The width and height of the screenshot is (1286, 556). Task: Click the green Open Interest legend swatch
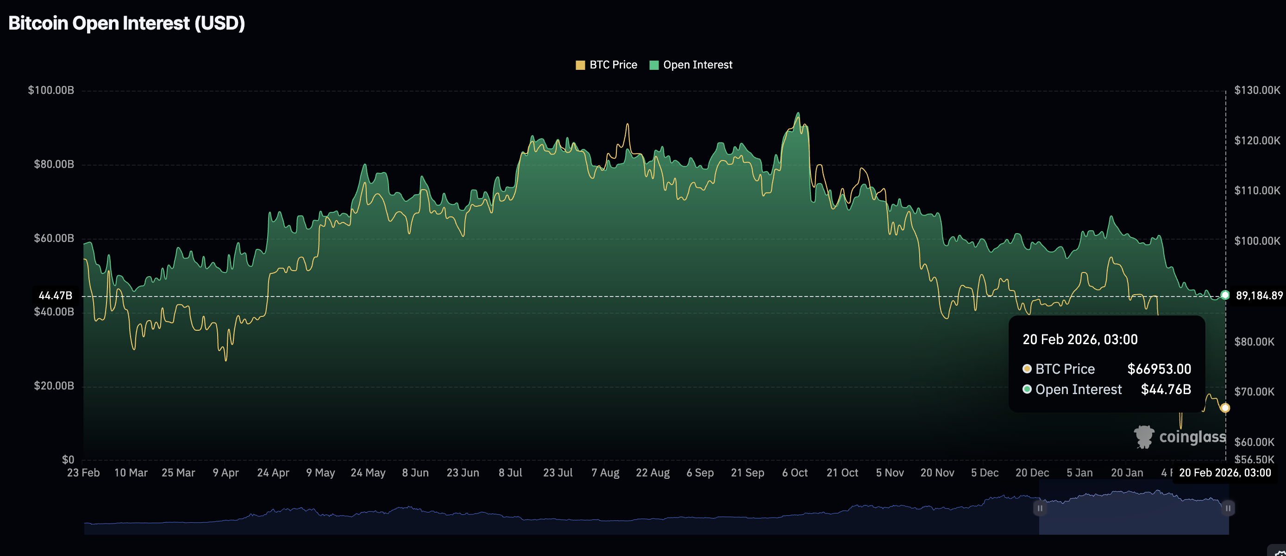point(654,65)
